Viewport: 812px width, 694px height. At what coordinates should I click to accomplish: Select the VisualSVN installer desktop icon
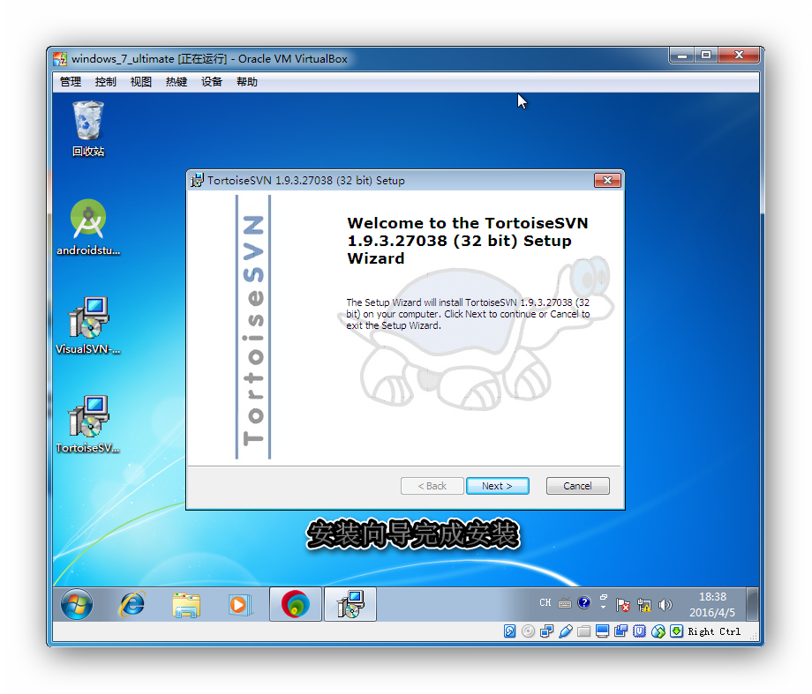[88, 325]
